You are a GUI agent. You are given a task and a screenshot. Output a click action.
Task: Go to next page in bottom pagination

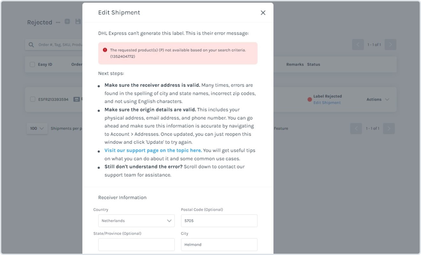(x=389, y=129)
